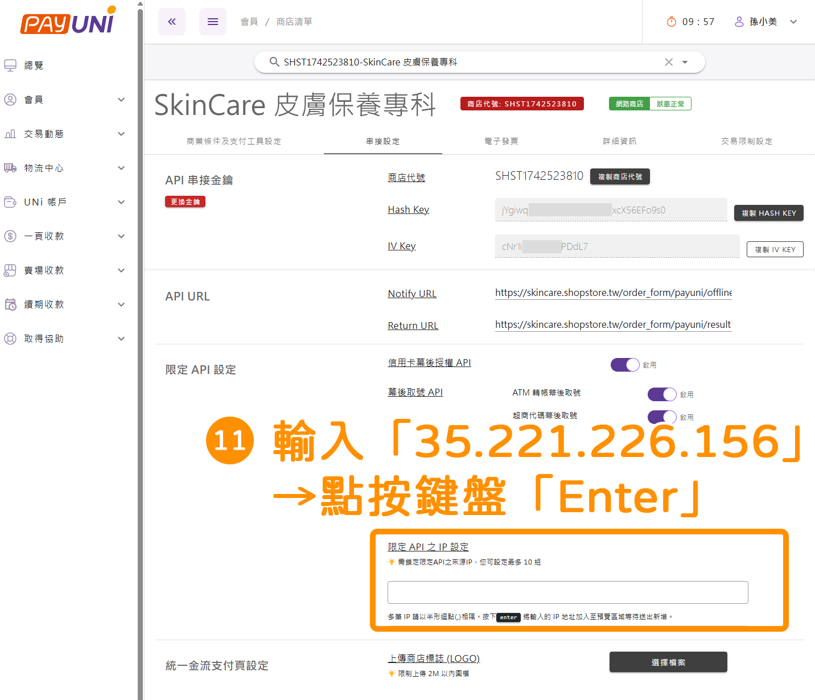Expand the 取得協助 sidebar menu
This screenshot has height=700, width=815.
pyautogui.click(x=121, y=339)
